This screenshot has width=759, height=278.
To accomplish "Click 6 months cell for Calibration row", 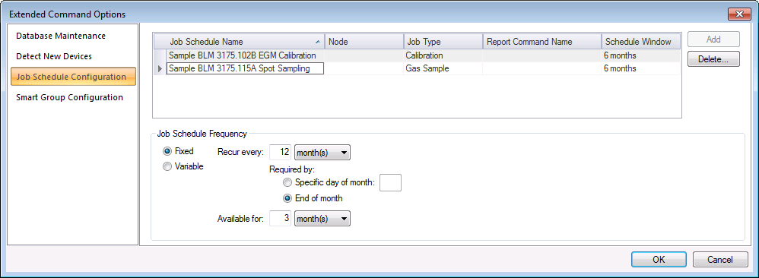I will tap(641, 55).
